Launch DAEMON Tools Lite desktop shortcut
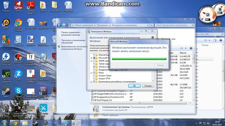 pyautogui.click(x=6, y=59)
